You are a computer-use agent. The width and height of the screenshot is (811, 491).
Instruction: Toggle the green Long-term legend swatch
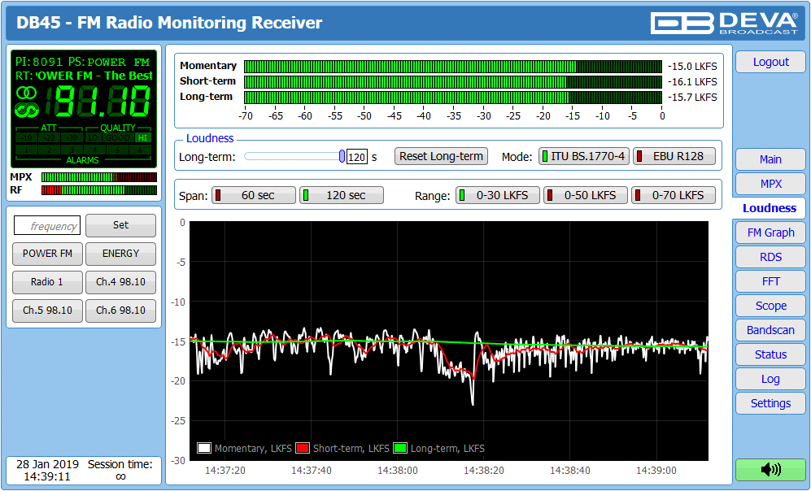coord(400,448)
